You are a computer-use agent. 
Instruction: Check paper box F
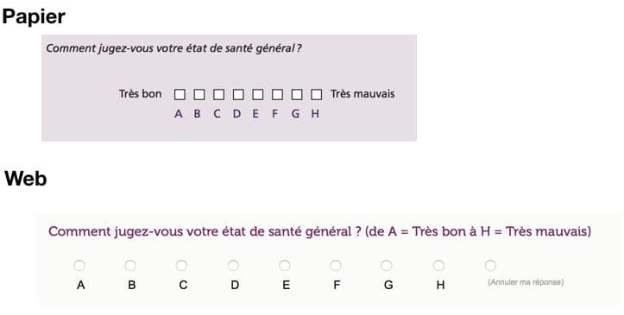tap(277, 95)
